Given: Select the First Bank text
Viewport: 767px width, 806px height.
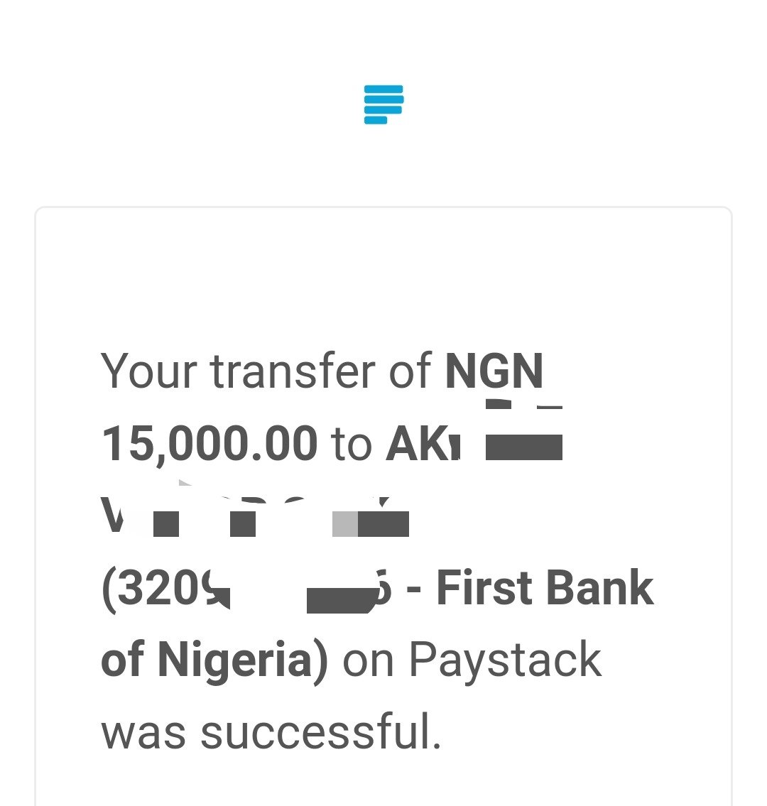Looking at the screenshot, I should (x=545, y=587).
